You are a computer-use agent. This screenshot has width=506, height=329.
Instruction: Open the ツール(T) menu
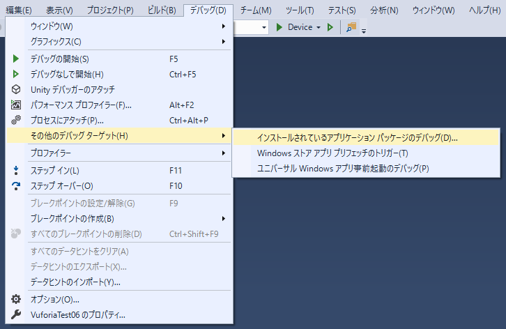tap(300, 10)
